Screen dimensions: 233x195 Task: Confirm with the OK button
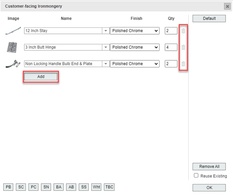[209, 188]
